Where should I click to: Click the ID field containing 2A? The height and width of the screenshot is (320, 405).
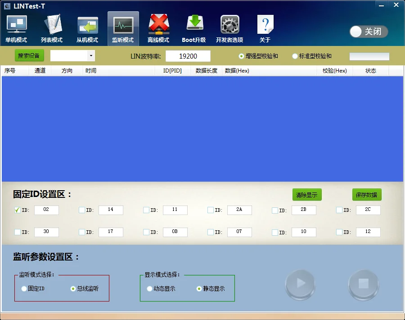click(x=239, y=210)
